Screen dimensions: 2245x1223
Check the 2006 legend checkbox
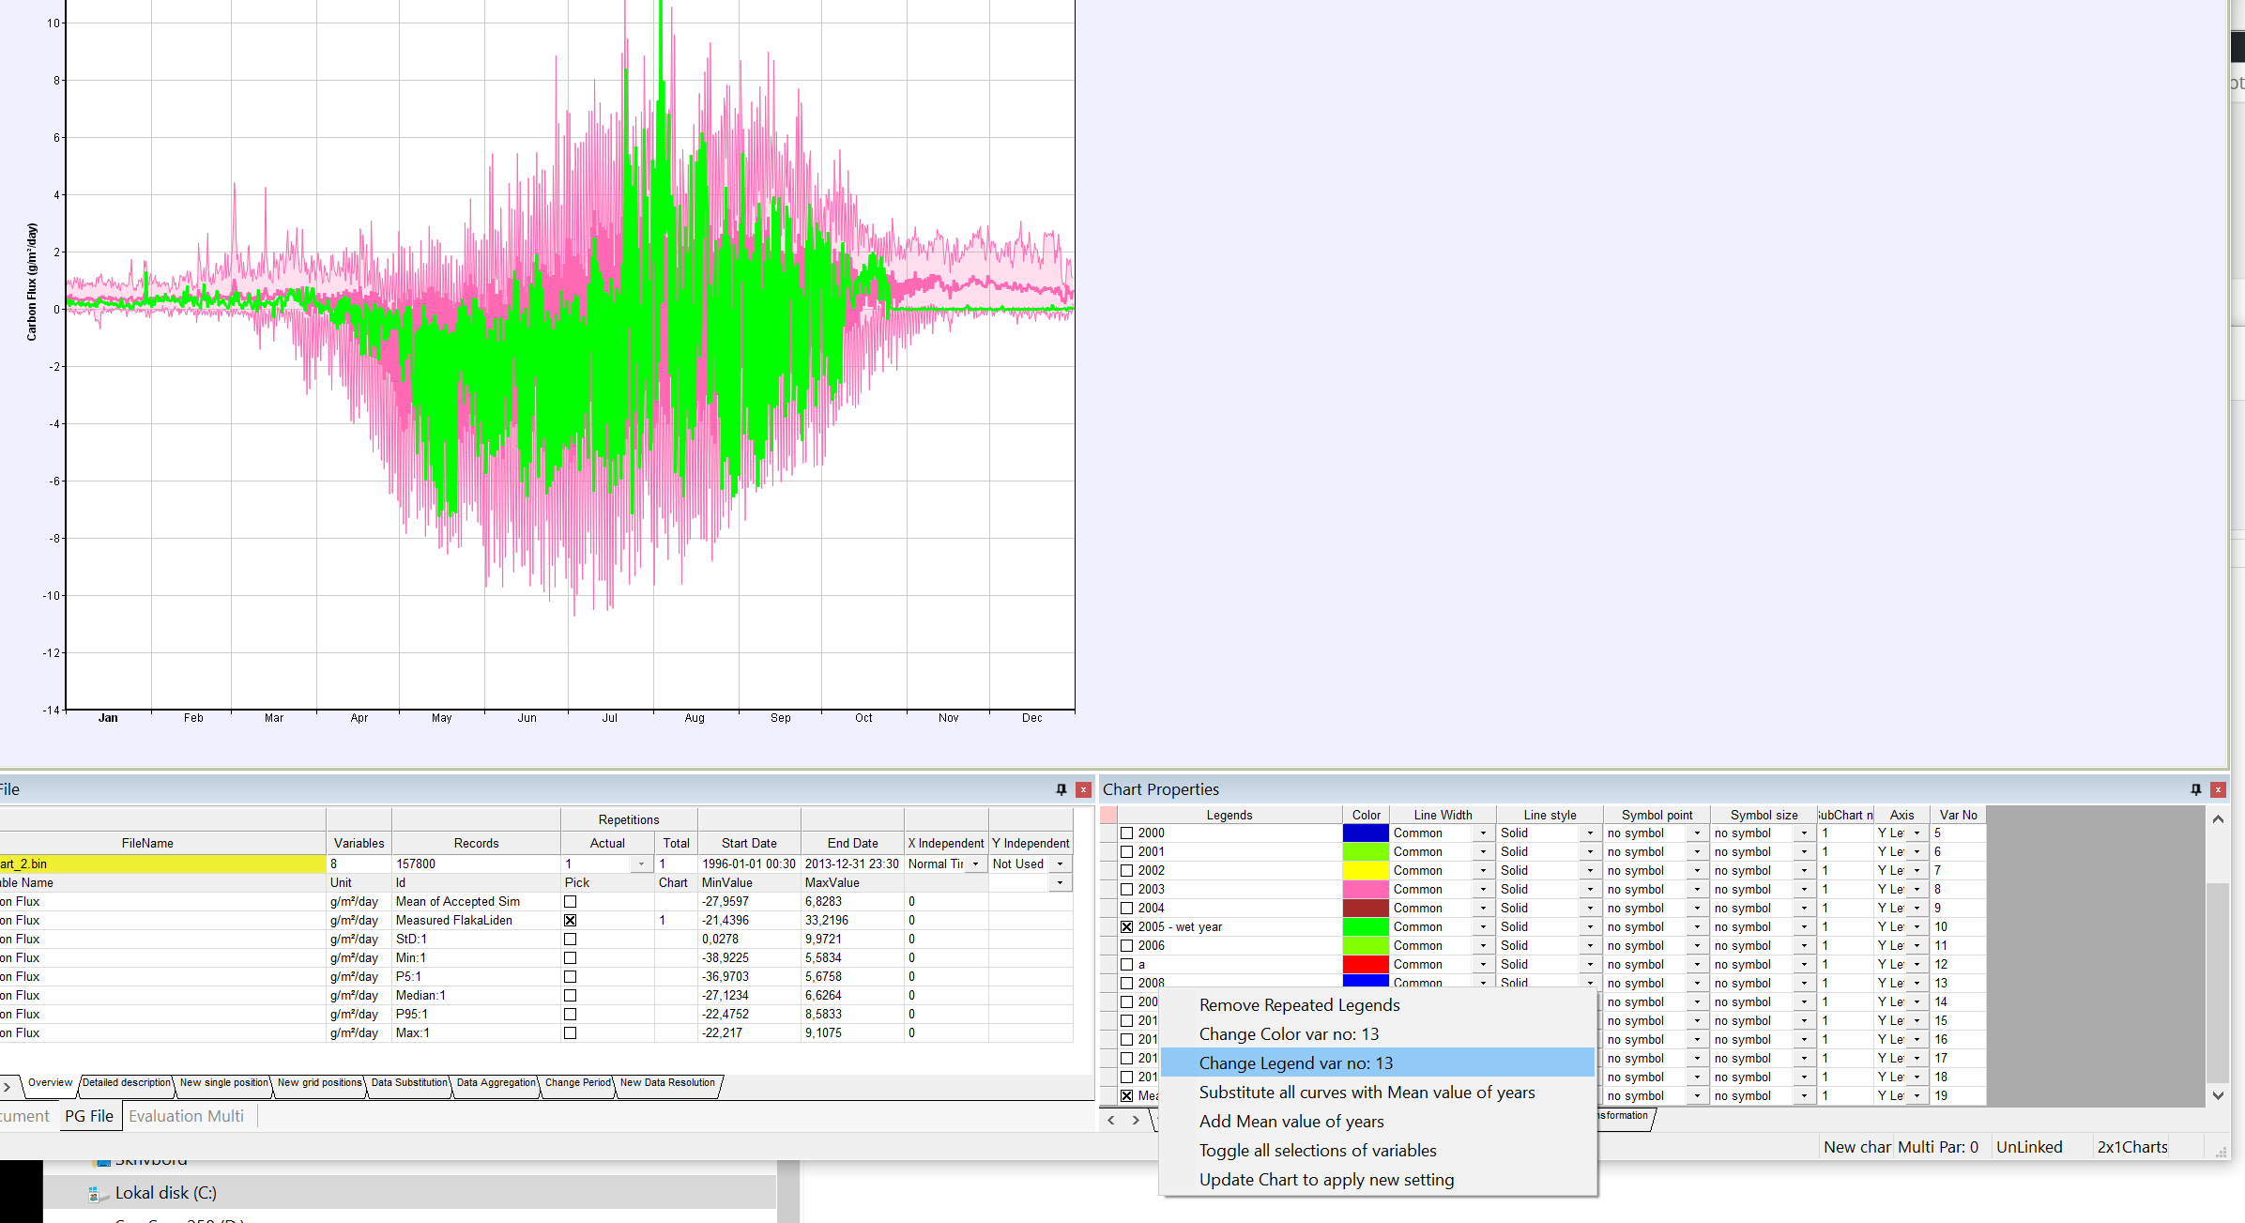coord(1127,946)
